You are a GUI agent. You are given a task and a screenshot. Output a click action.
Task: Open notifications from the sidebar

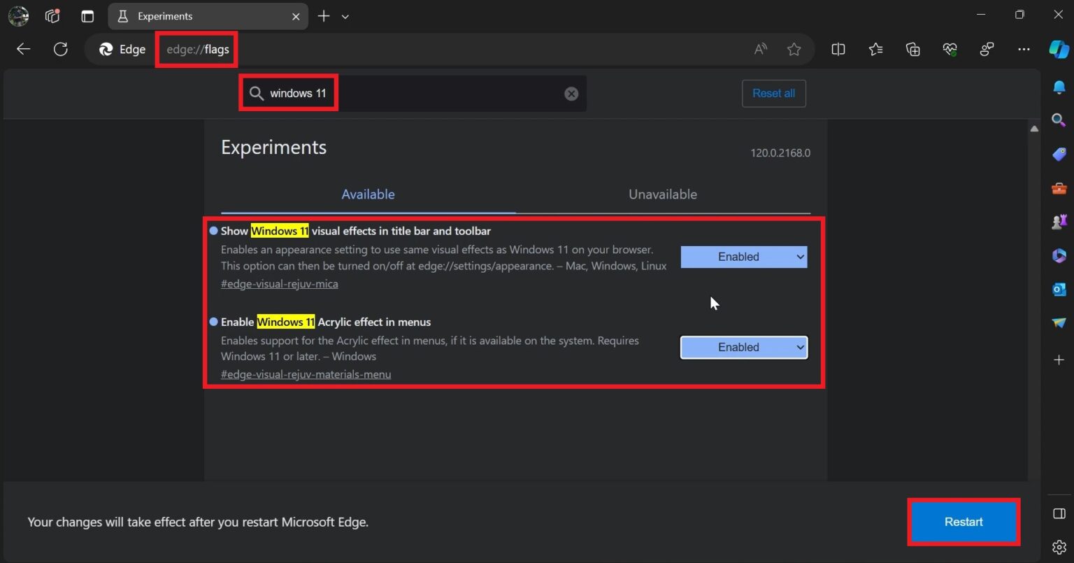pos(1059,86)
